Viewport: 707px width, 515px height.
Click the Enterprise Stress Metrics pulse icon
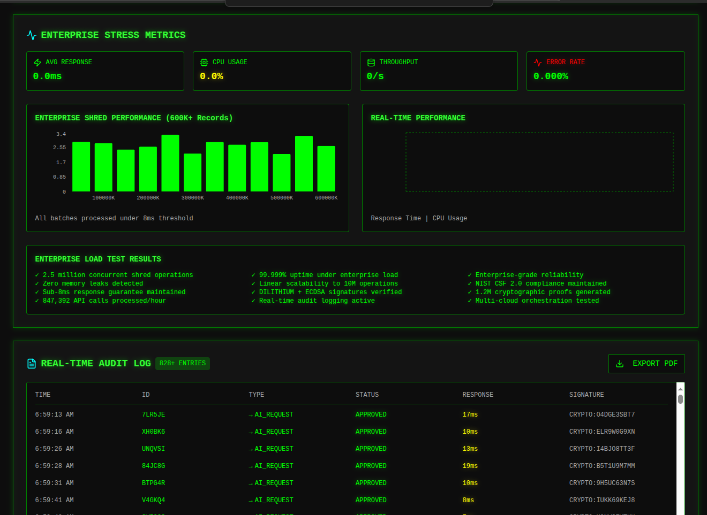coord(32,35)
